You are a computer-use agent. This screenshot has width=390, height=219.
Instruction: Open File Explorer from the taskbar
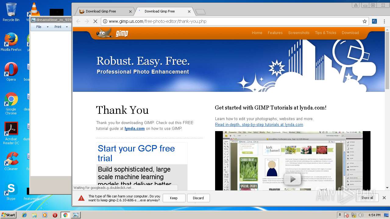point(34,215)
